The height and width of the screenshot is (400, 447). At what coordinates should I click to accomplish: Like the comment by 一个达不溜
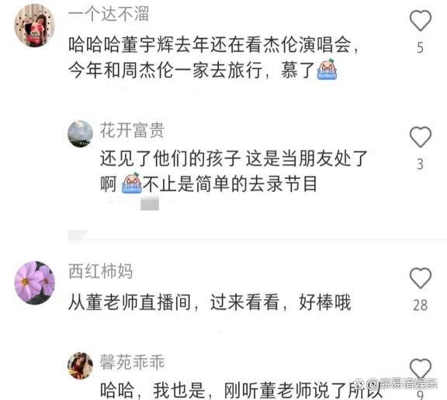tap(420, 20)
